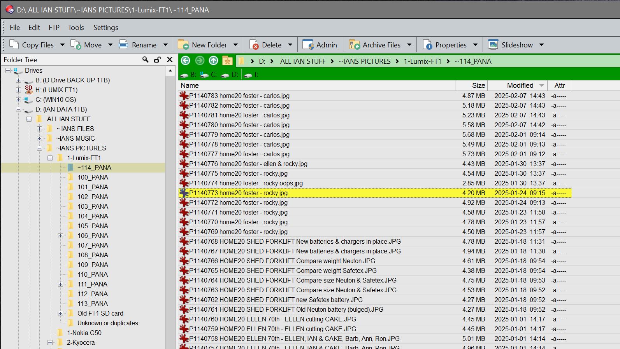Click ~IANS PICTURES in the breadcrumb path
The image size is (620, 349).
pyautogui.click(x=364, y=61)
